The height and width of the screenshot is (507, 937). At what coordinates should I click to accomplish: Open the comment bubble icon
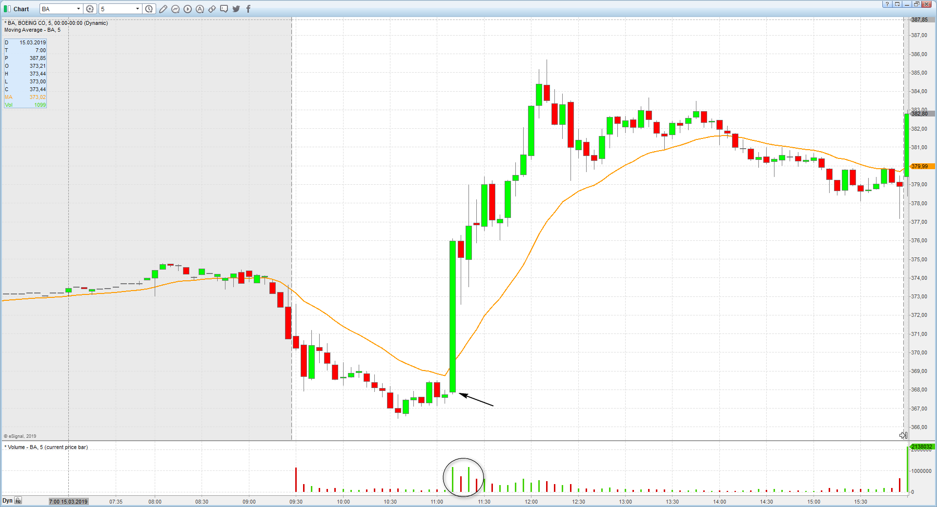224,9
